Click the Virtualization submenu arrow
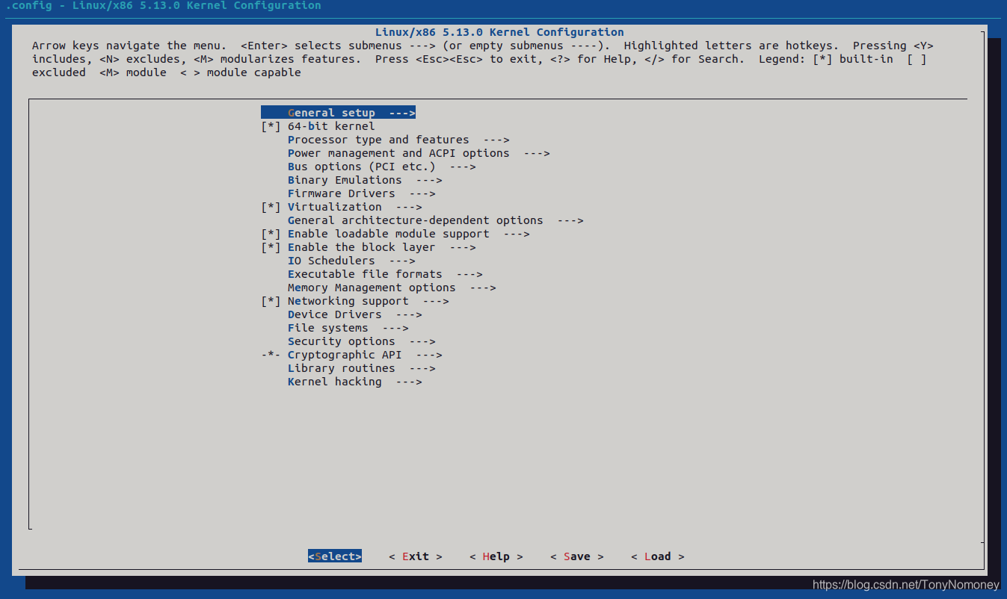The image size is (1007, 599). click(409, 207)
